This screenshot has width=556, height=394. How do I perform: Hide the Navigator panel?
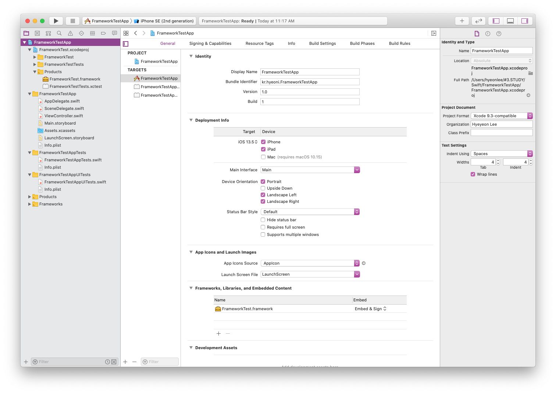(496, 21)
